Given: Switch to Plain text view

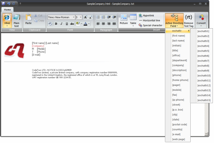Looking at the screenshot, I should (16, 21).
